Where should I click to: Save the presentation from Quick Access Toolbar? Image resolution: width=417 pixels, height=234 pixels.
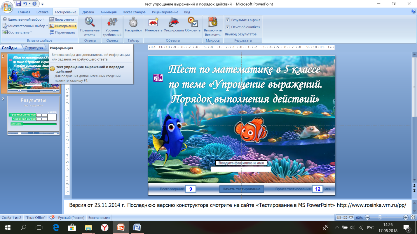point(19,4)
